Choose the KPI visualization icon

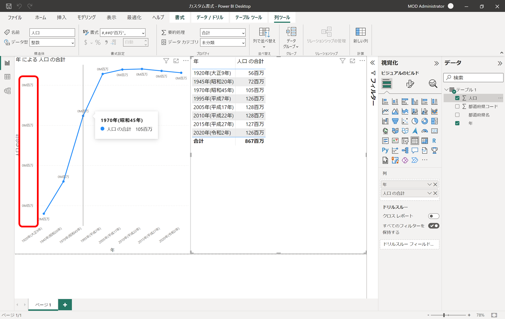click(x=395, y=141)
